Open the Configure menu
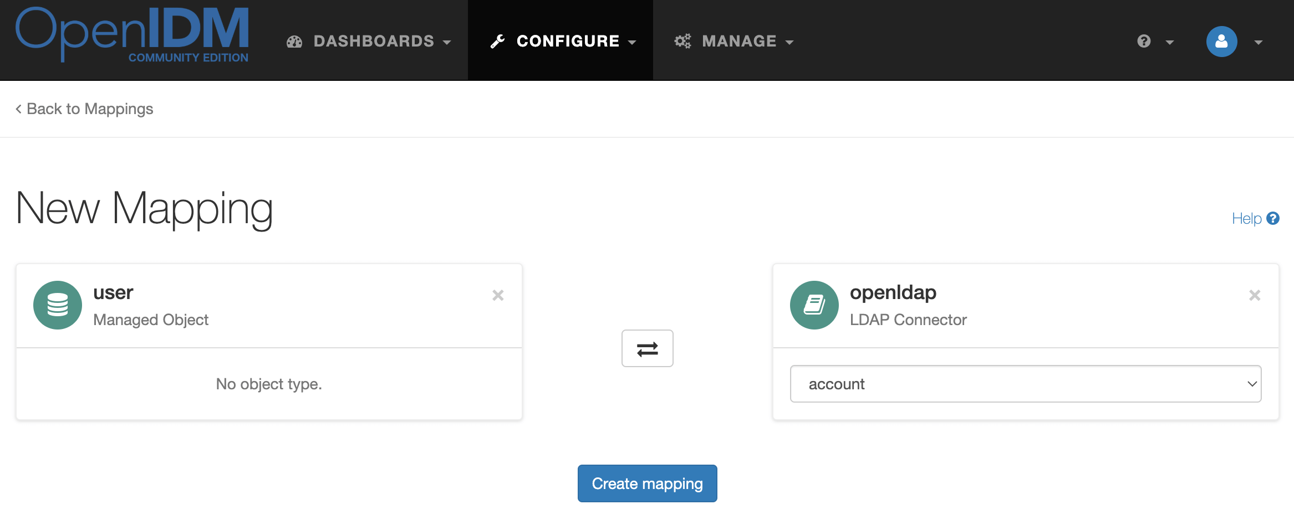Viewport: 1294px width, 525px height. 561,41
